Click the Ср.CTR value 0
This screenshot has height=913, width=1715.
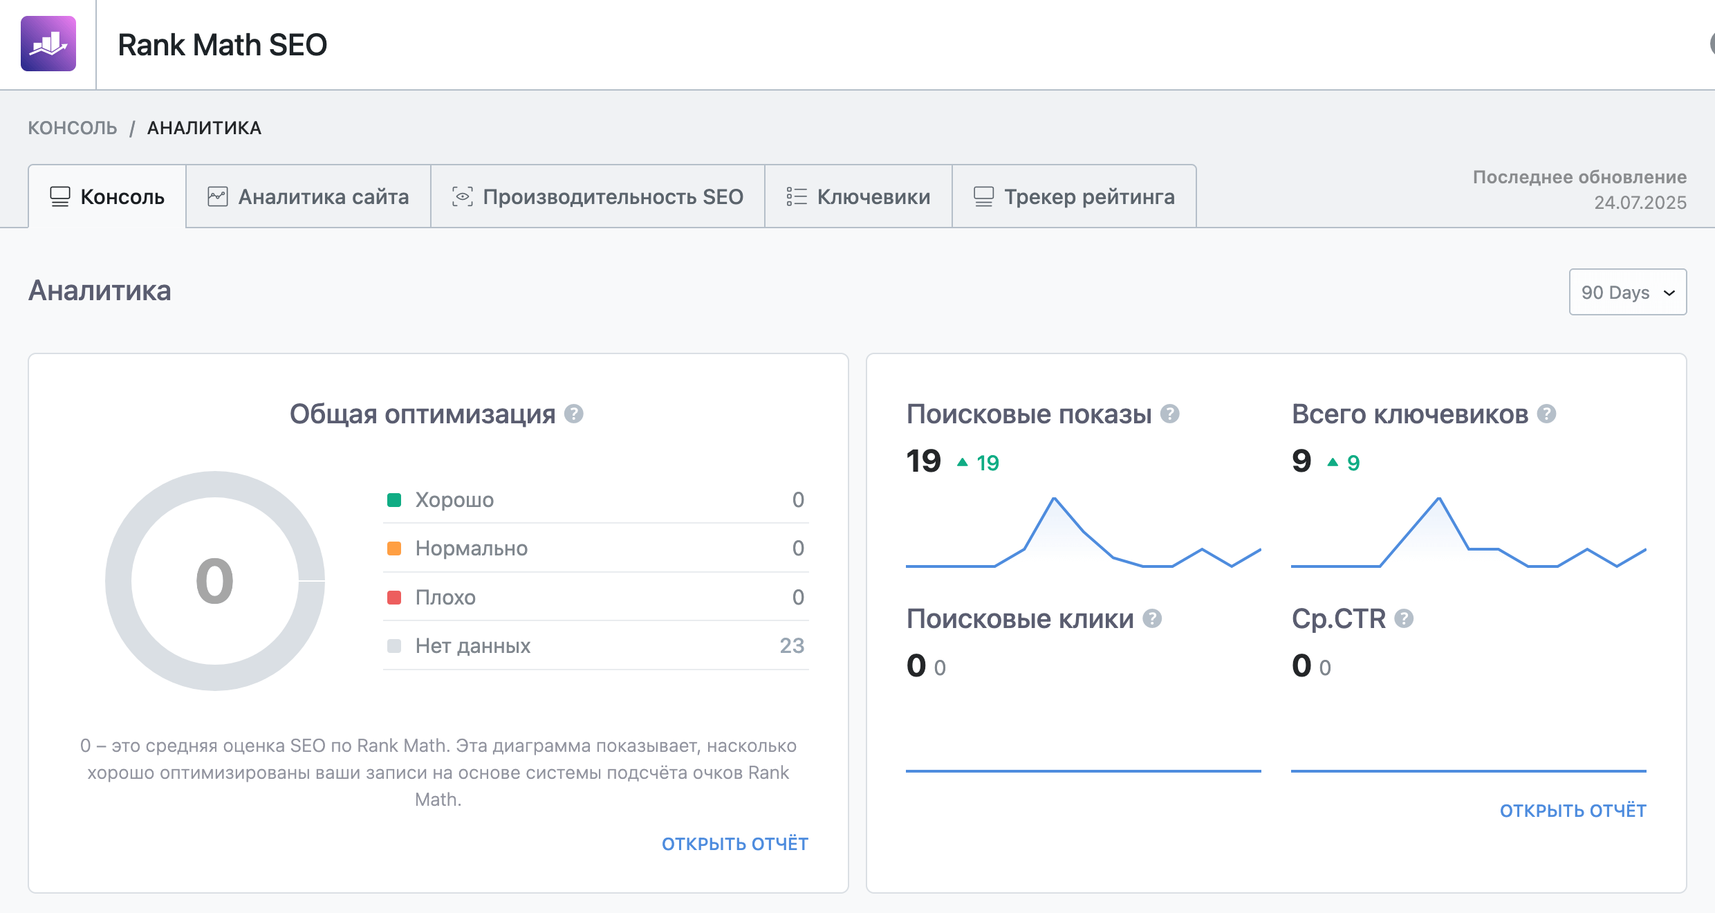[1301, 665]
